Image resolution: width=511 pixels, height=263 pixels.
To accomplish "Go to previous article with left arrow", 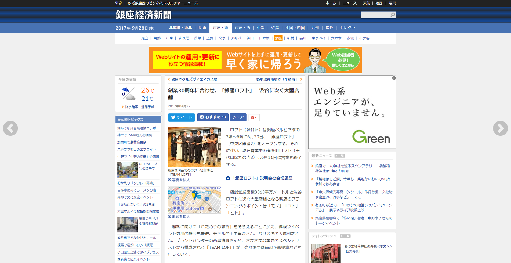I will pos(10,128).
